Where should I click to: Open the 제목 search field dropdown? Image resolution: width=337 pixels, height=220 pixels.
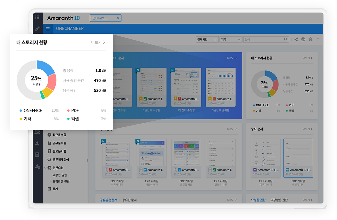point(231,39)
